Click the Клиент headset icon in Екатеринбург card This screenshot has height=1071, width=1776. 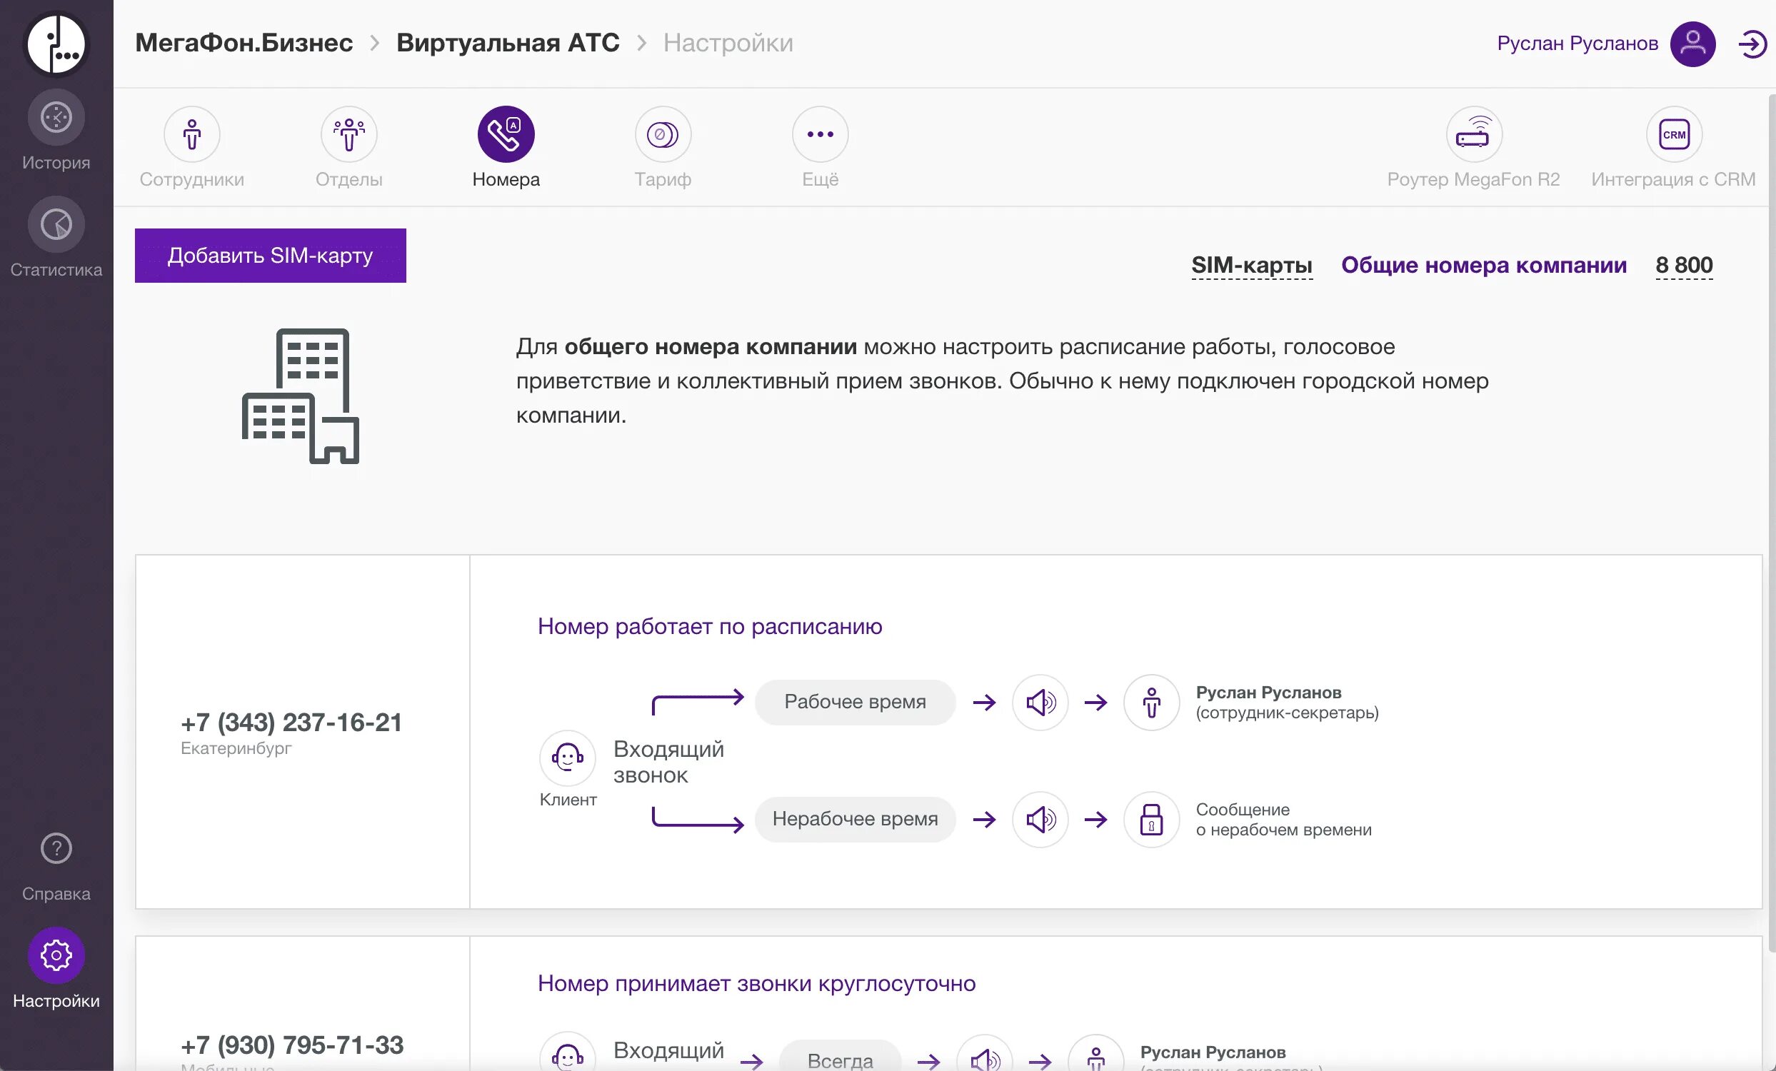pos(567,758)
